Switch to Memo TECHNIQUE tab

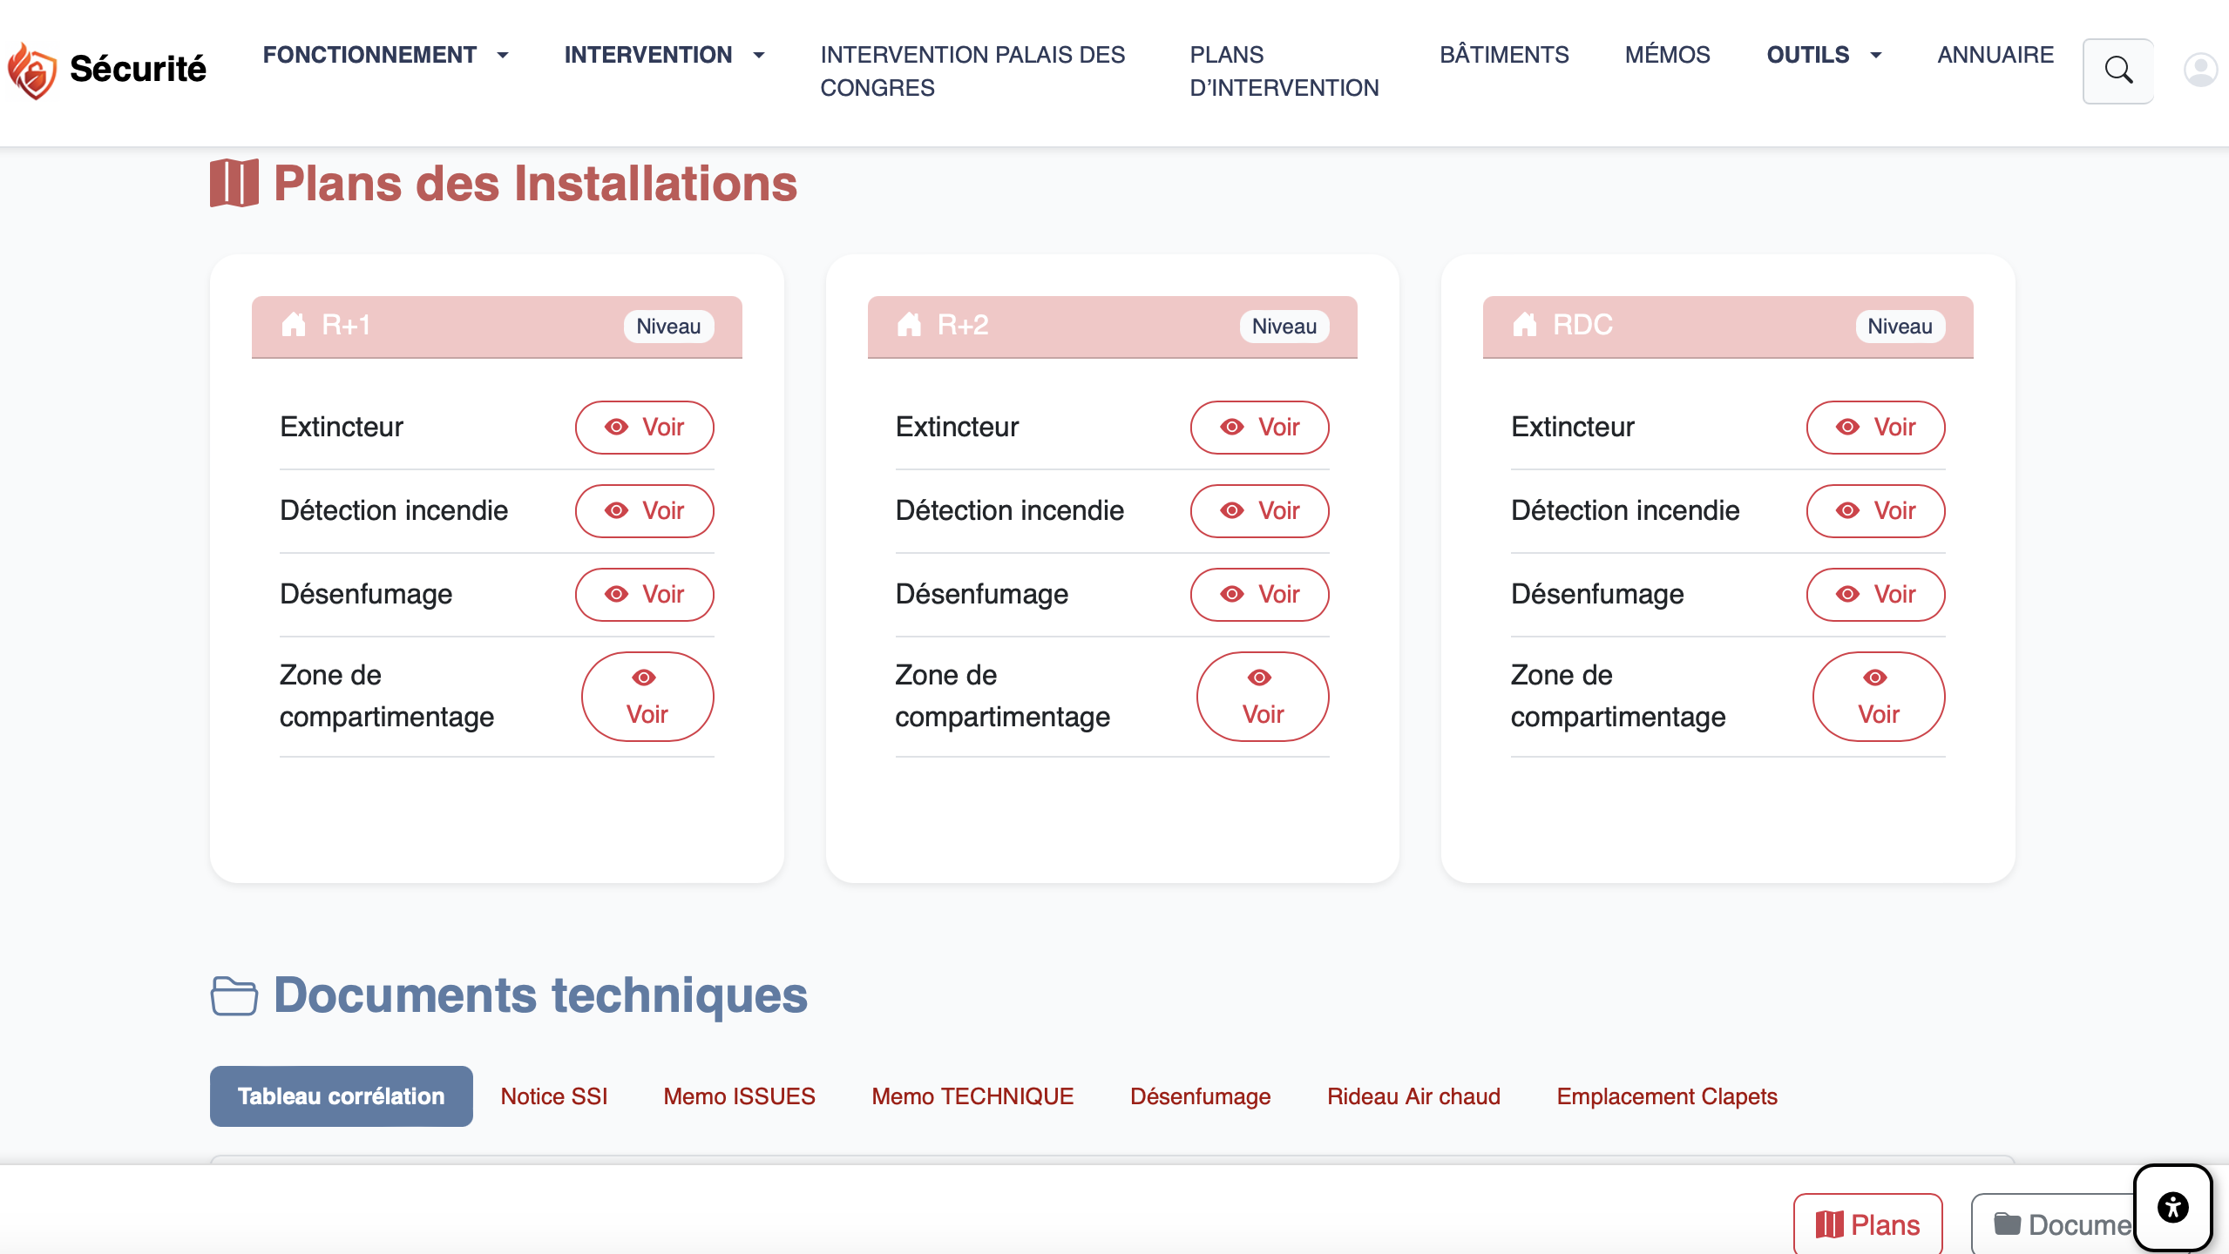click(x=972, y=1096)
